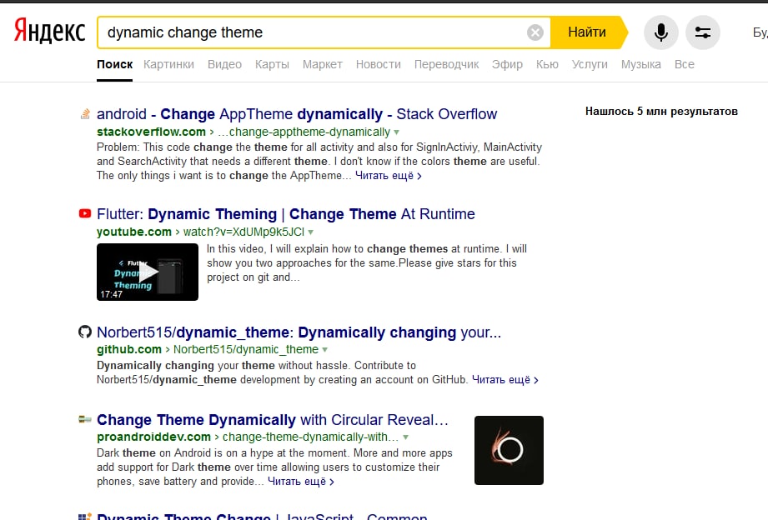Image resolution: width=768 pixels, height=520 pixels.
Task: Visit the youtube.com green domain link
Action: pyautogui.click(x=134, y=232)
